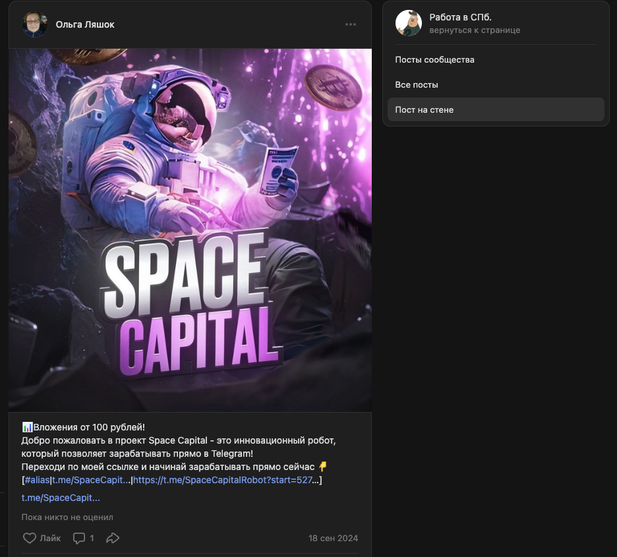Viewport: 617px width, 557px height.
Task: Open comments via speech bubble icon
Action: point(79,538)
